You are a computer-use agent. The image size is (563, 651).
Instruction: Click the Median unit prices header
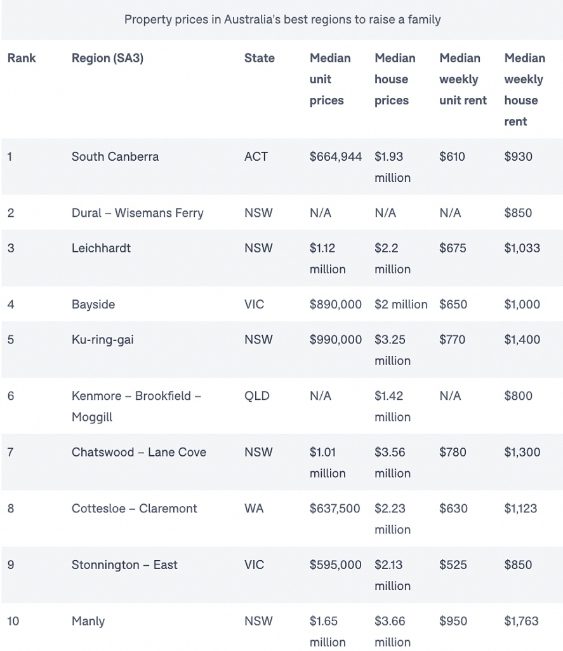tap(330, 79)
